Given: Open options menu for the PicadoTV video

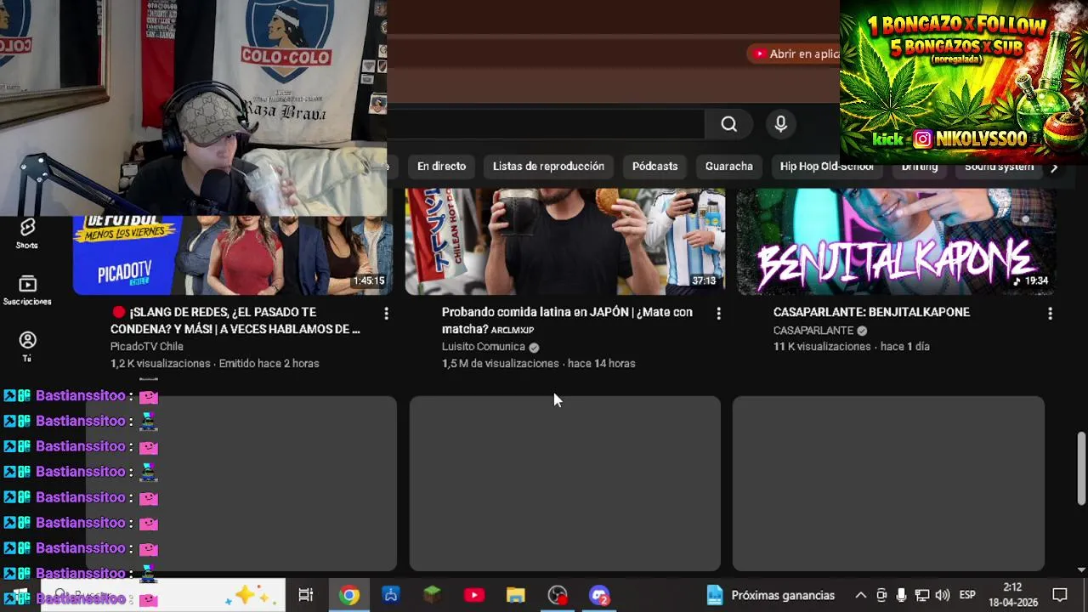Looking at the screenshot, I should [386, 314].
